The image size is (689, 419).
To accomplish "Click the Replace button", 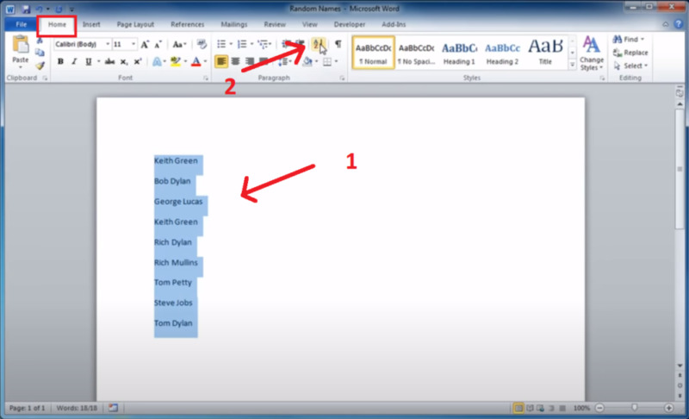I will tap(630, 53).
